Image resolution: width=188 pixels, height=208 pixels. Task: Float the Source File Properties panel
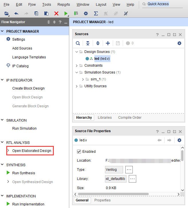(x=175, y=132)
